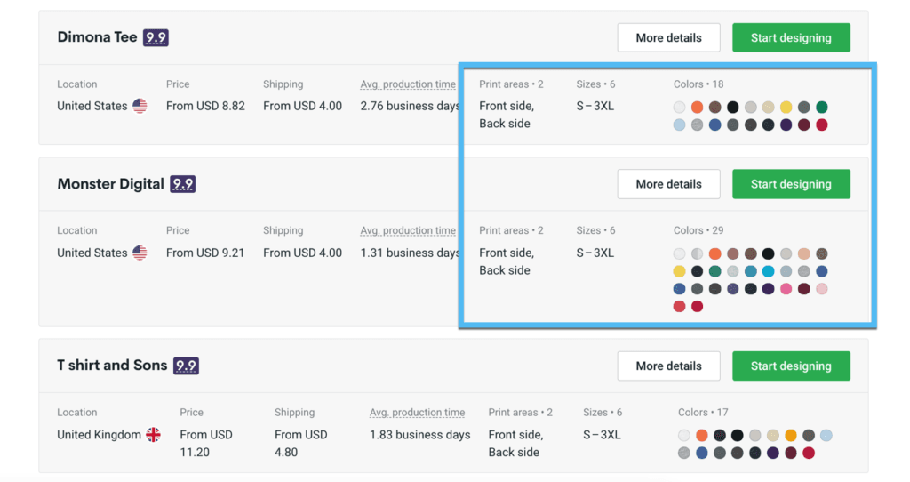This screenshot has height=482, width=910.
Task: Click the price From USD 9.21
Action: pyautogui.click(x=205, y=253)
